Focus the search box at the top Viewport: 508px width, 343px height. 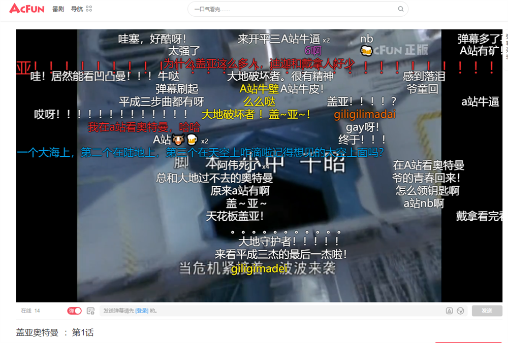298,9
